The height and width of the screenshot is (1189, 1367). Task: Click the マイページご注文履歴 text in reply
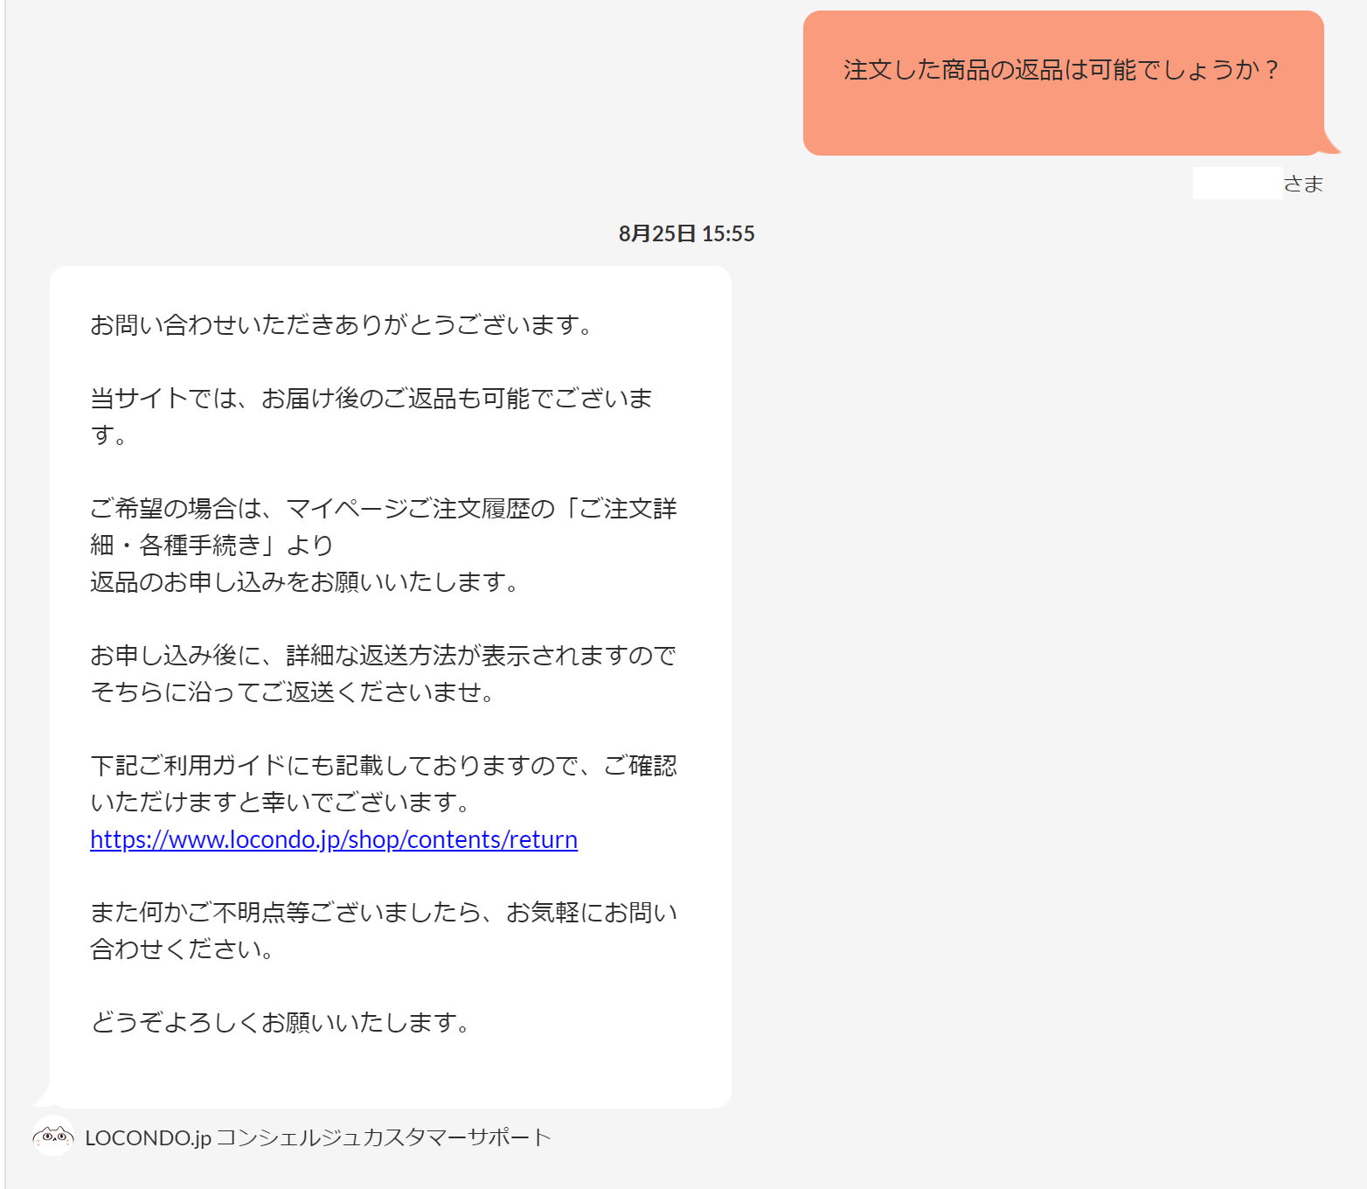coord(420,509)
